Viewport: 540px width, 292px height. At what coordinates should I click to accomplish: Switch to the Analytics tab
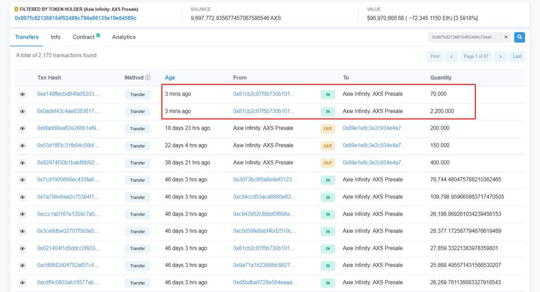(124, 37)
